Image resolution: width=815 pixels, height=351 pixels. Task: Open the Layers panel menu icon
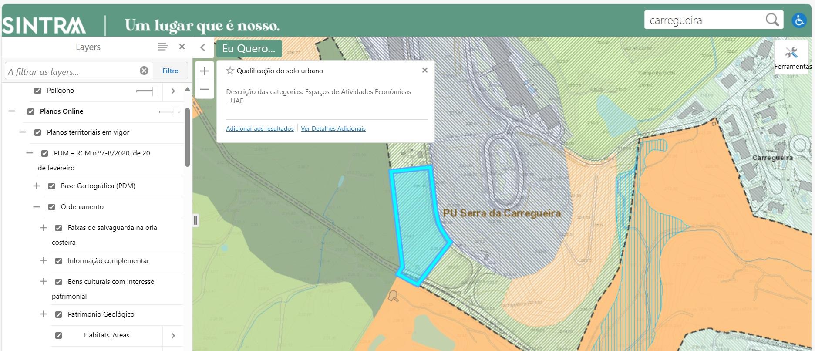pos(162,47)
